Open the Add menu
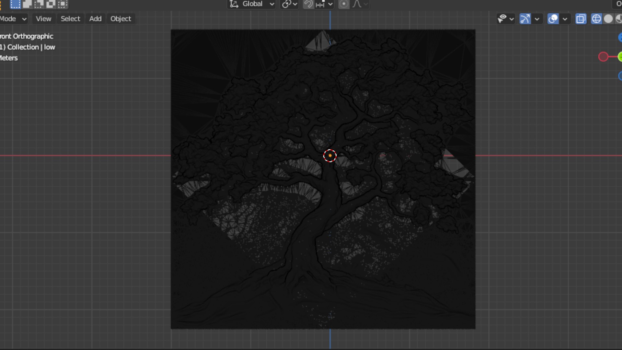The height and width of the screenshot is (350, 622). pos(95,19)
